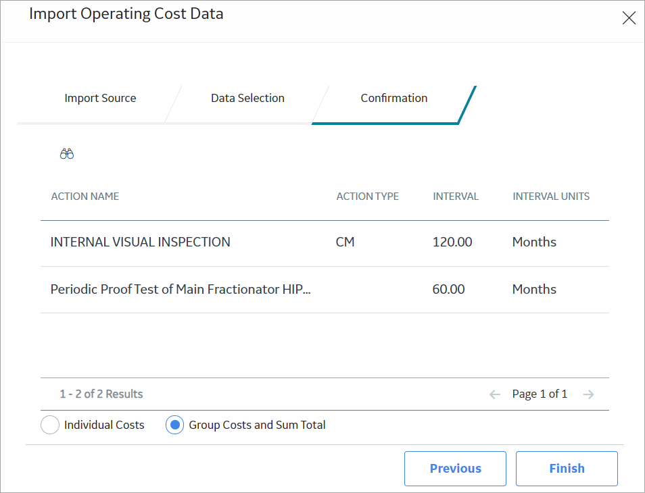This screenshot has height=493, width=645.
Task: Click the Previous button
Action: (x=456, y=469)
